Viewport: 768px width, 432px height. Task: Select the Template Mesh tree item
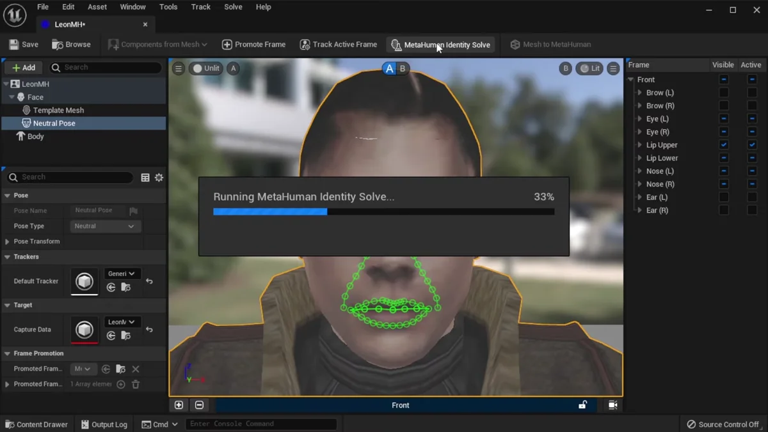pos(58,110)
